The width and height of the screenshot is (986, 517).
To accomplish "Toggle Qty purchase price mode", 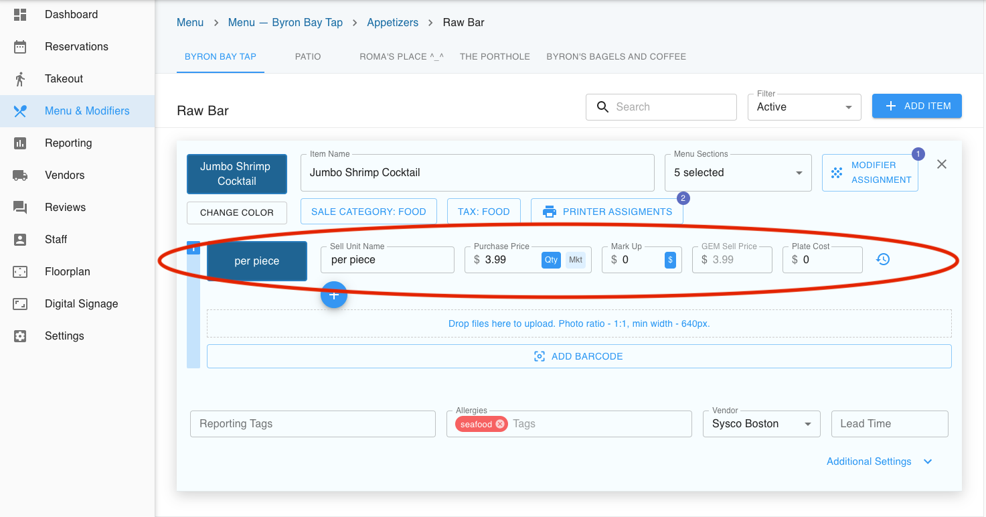I will tap(551, 260).
